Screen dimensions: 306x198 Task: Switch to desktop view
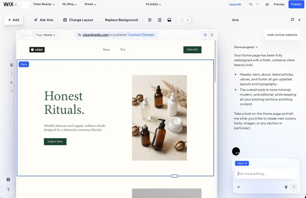pyautogui.click(x=205, y=35)
